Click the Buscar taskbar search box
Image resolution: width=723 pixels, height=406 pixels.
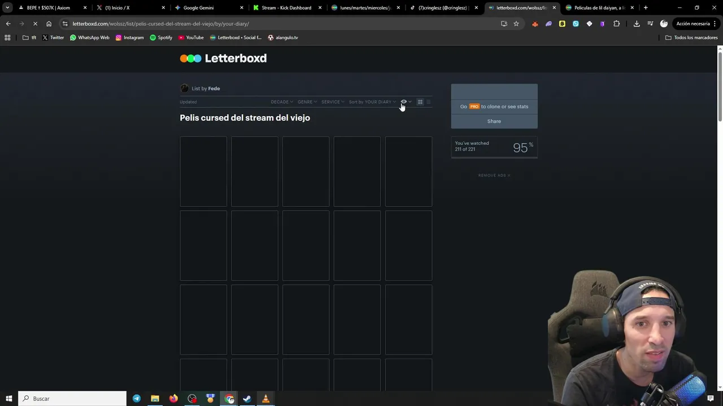tap(72, 399)
